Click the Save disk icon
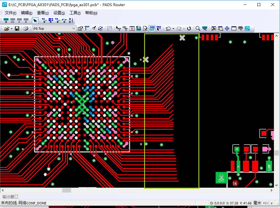Image resolution: width=280 pixels, height=208 pixels. pyautogui.click(x=17, y=29)
